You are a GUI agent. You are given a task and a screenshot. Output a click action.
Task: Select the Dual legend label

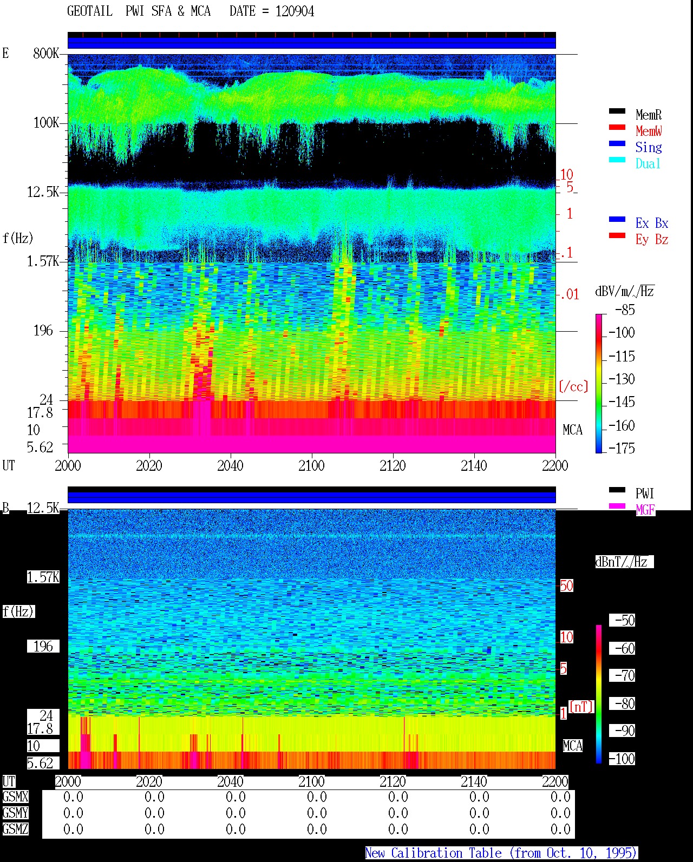tap(648, 163)
